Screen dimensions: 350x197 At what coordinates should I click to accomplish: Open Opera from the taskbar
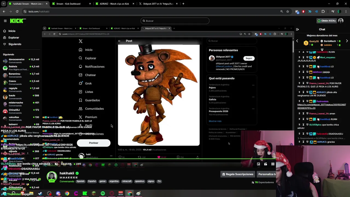tap(112, 193)
